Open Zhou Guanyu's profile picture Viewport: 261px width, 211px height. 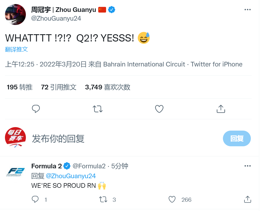click(x=16, y=15)
